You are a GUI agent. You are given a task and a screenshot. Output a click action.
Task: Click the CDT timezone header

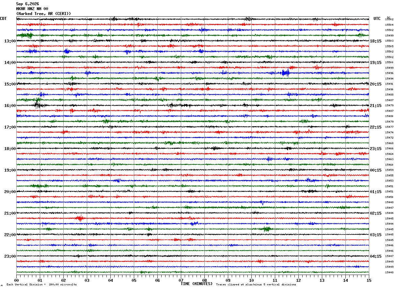pos(3,19)
